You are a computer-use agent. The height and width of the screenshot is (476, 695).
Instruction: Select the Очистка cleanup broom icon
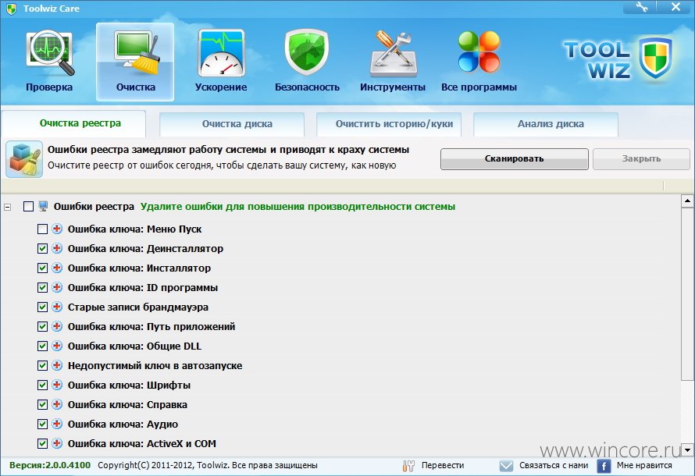(x=136, y=53)
